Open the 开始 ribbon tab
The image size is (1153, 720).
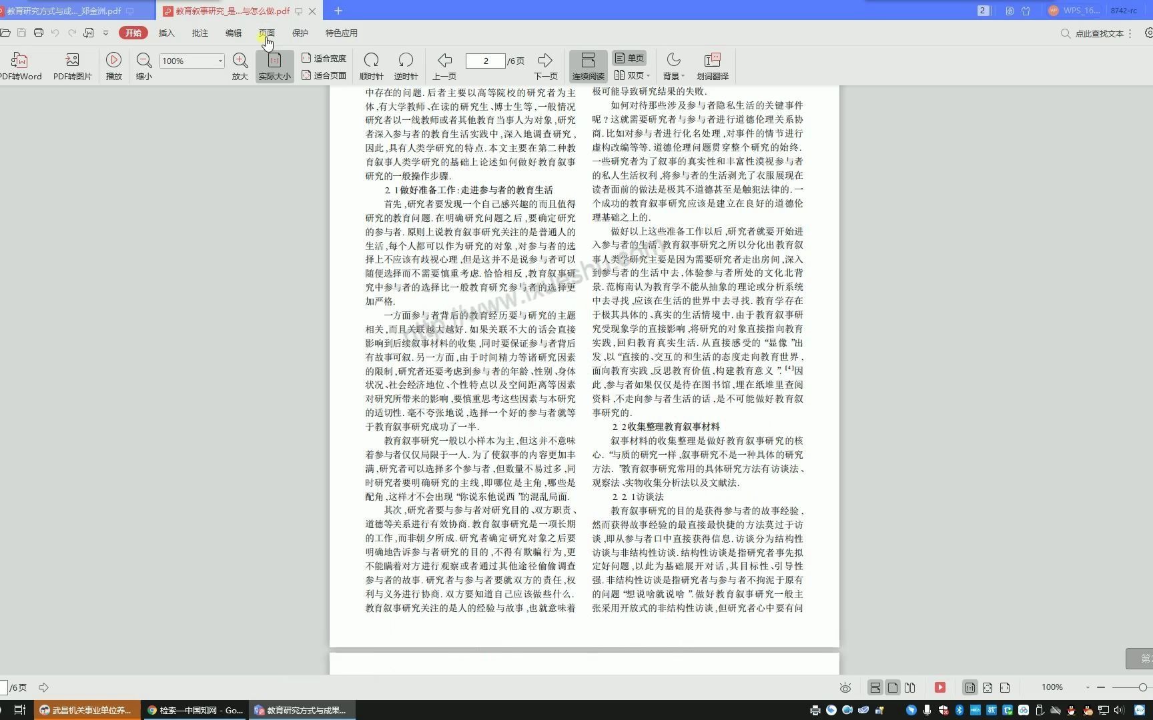(x=133, y=33)
